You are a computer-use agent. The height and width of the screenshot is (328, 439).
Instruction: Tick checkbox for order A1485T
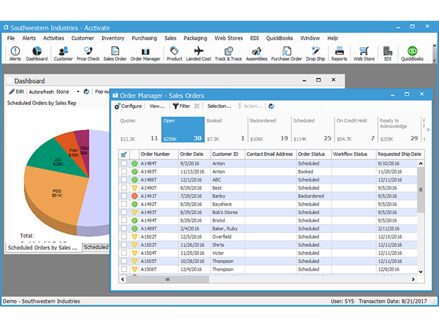coord(124,171)
